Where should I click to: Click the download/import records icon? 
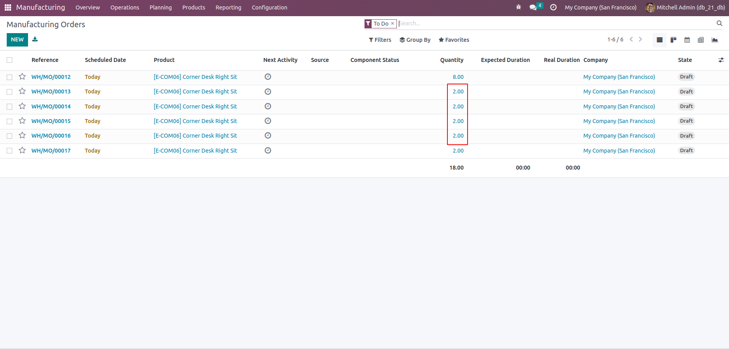coord(35,39)
